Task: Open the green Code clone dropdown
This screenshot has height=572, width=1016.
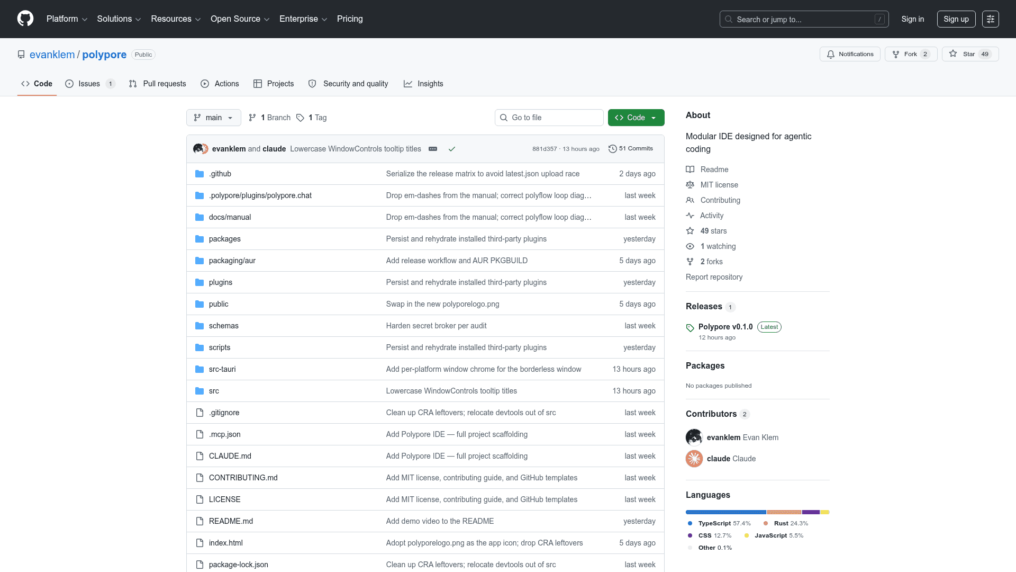Action: click(636, 118)
